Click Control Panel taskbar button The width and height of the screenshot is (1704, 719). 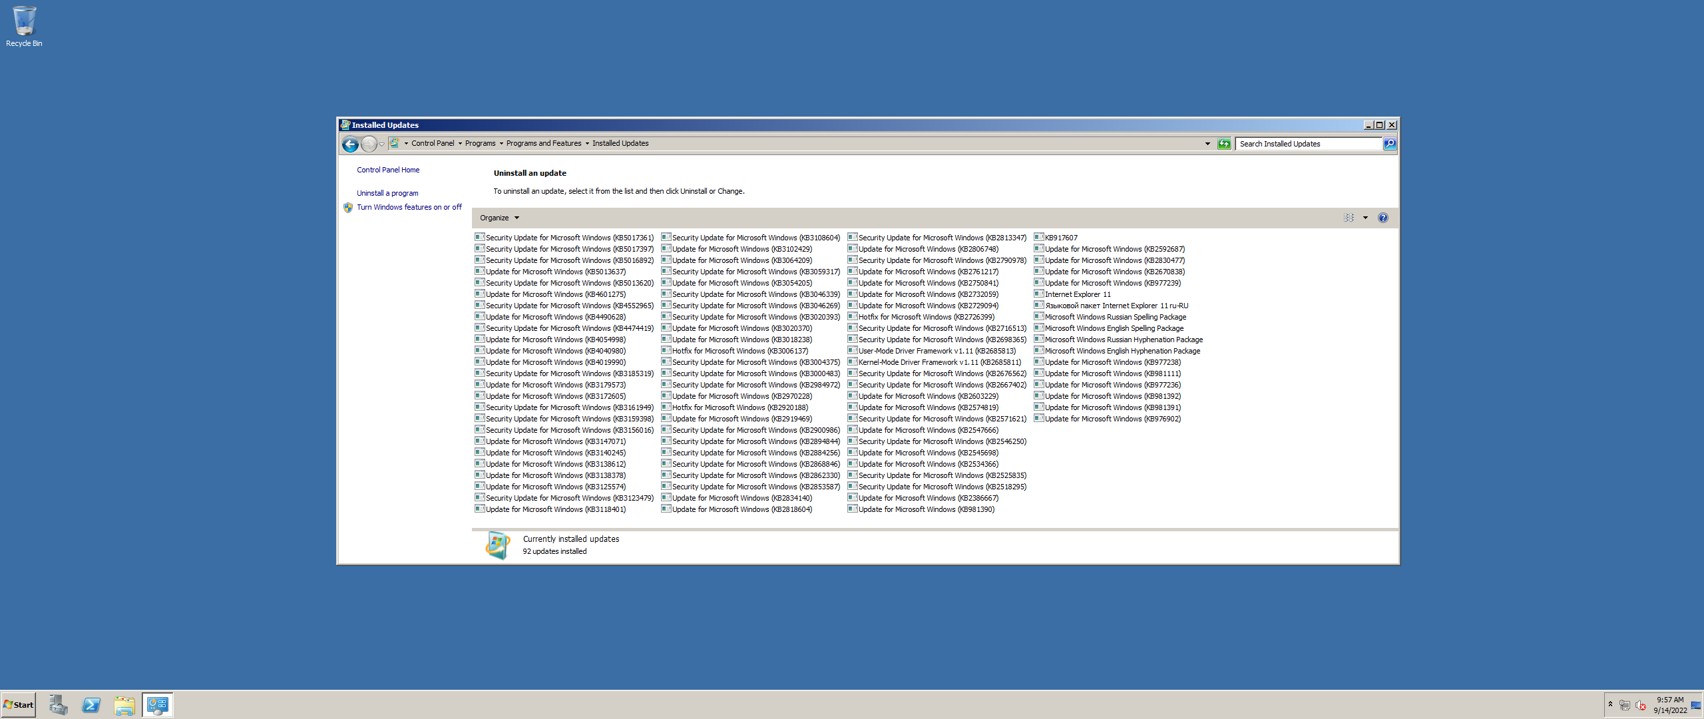(158, 705)
